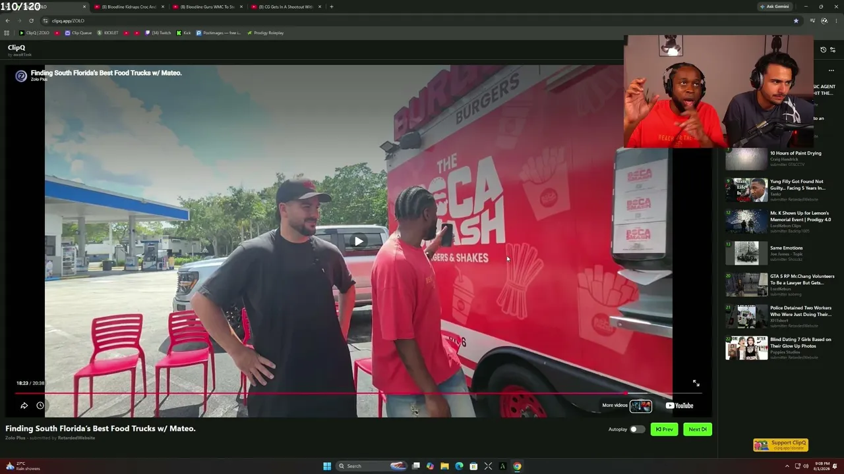
Task: Switch to 'Bloodline Kidnaps Croc' browser tab
Action: [129, 7]
